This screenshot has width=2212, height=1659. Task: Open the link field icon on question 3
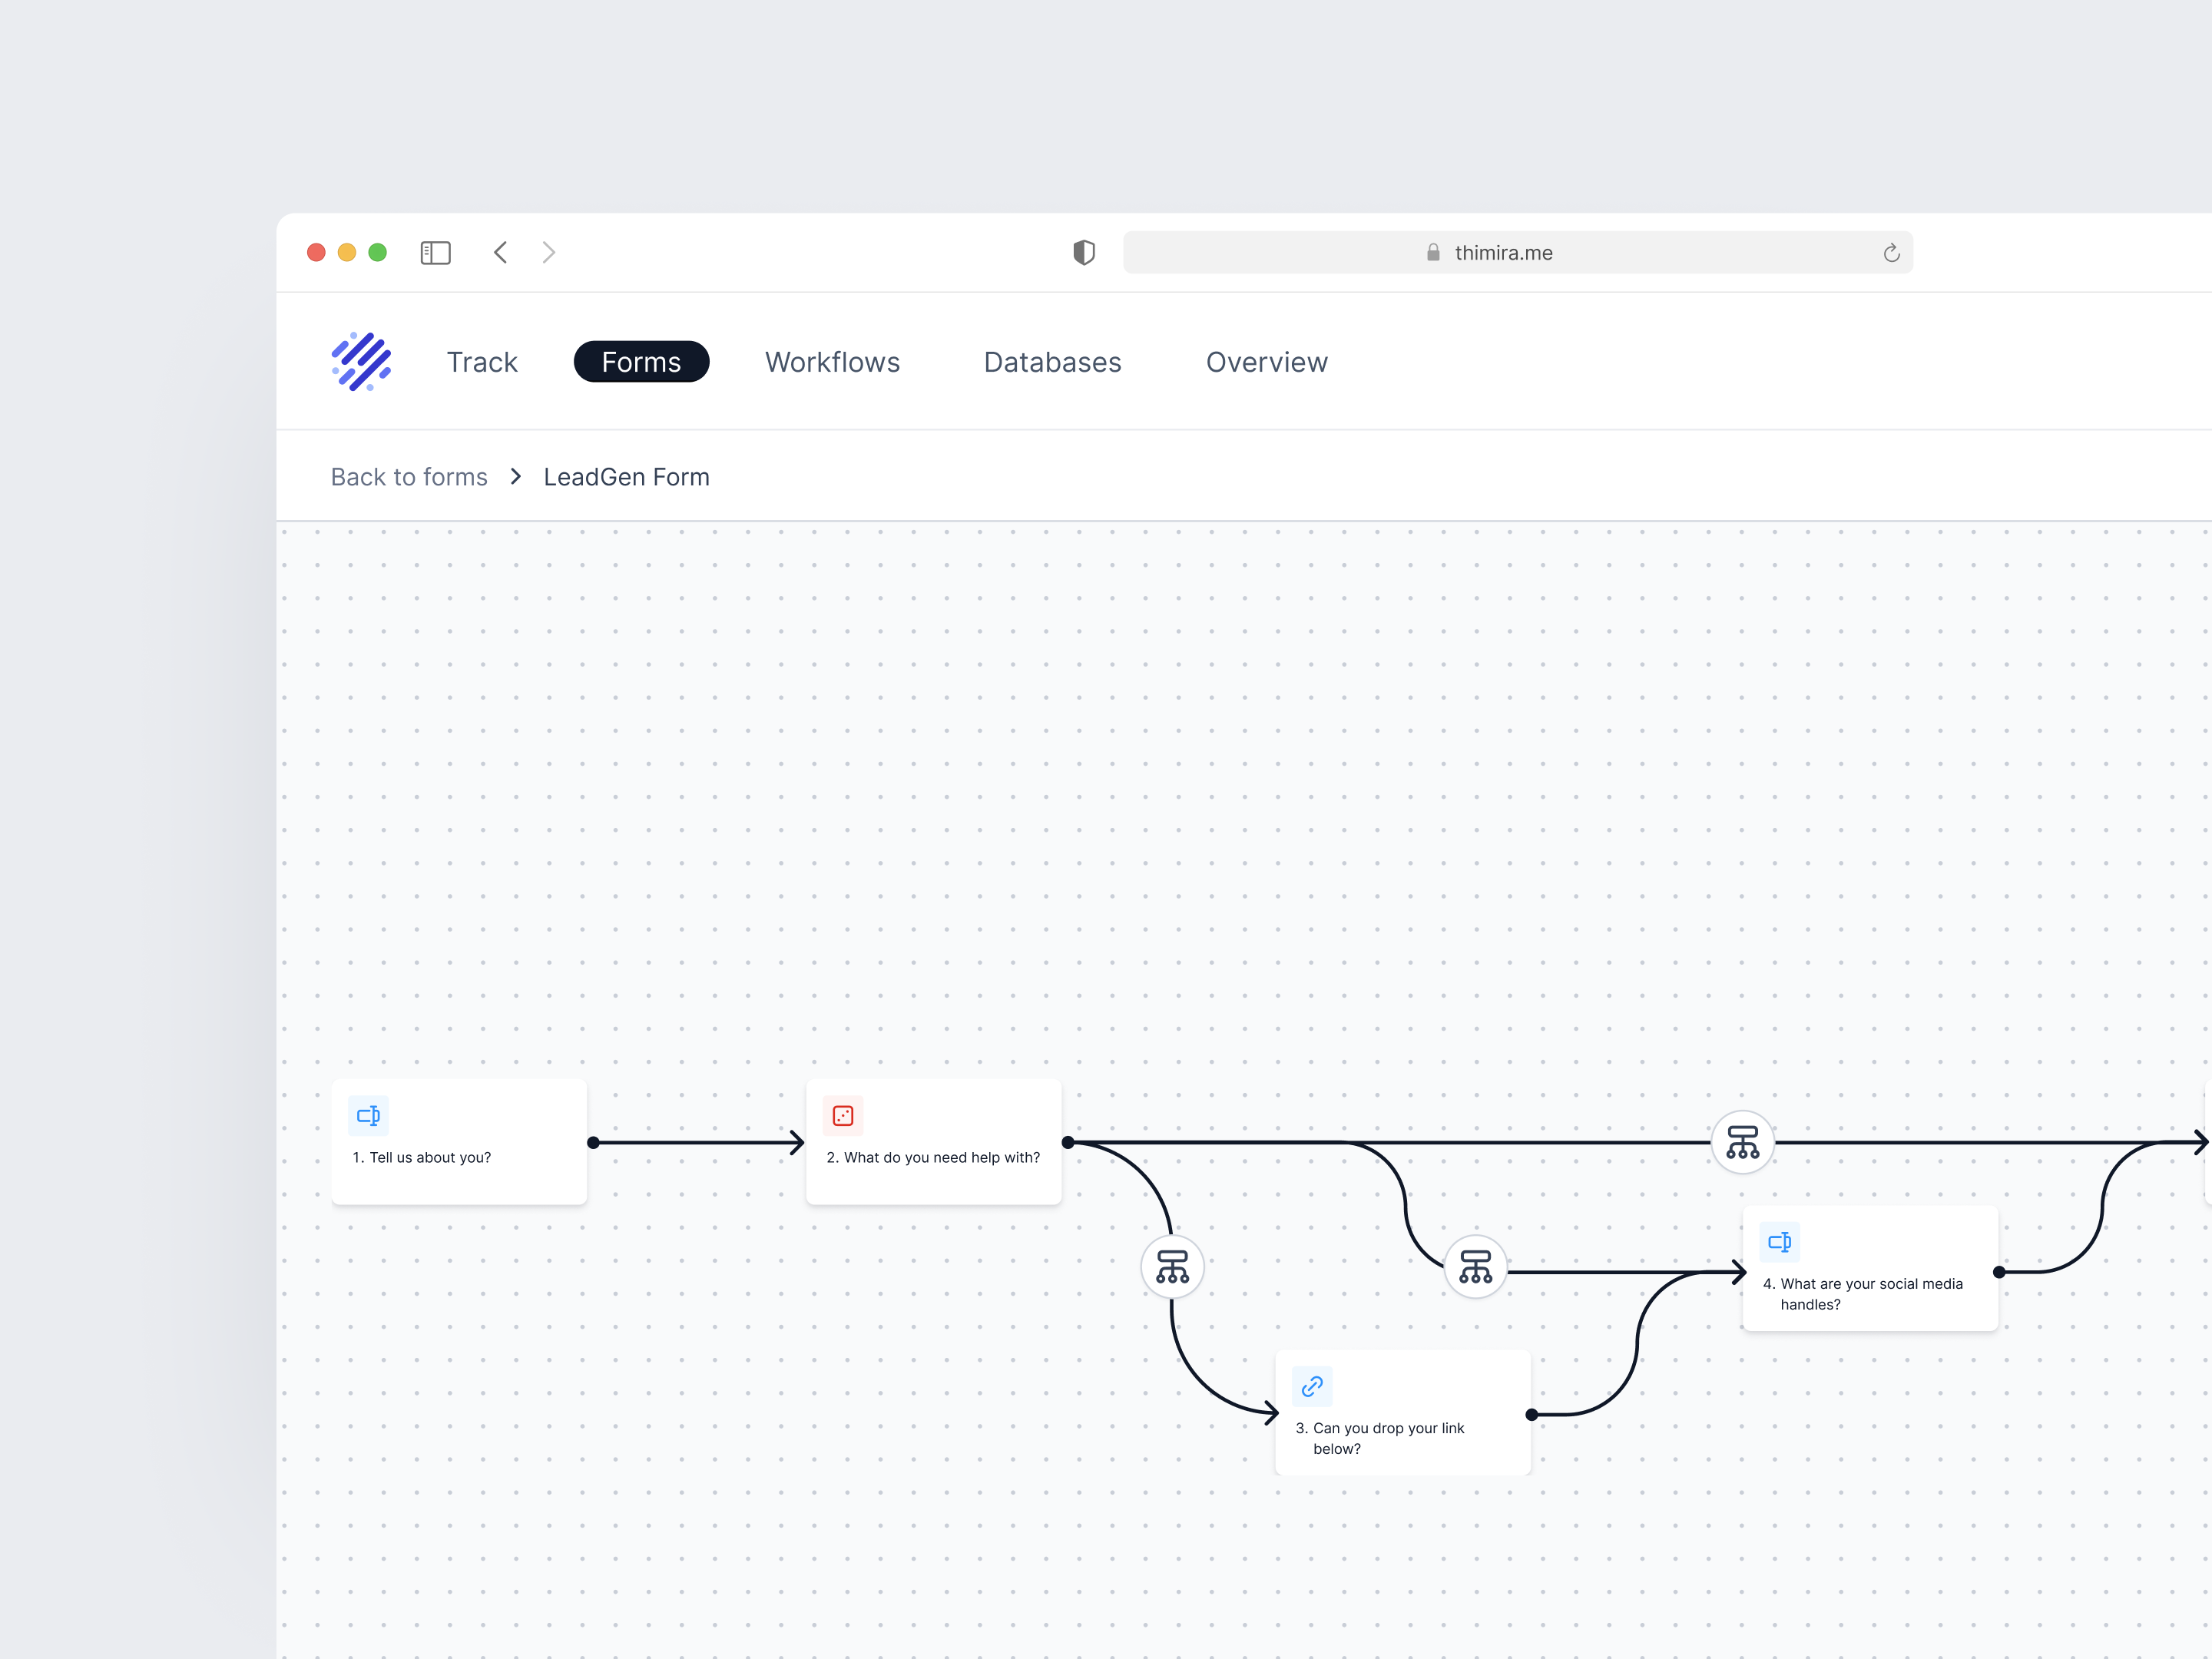click(1312, 1386)
